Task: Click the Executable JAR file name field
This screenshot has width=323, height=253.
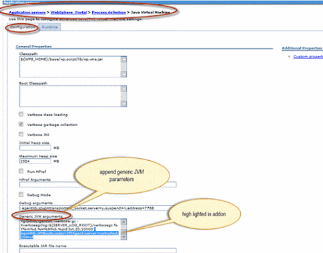Action: click(x=98, y=250)
